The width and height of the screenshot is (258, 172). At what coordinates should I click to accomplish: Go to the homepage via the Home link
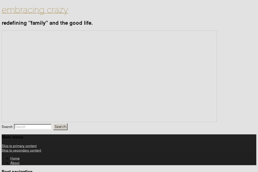(x=15, y=158)
